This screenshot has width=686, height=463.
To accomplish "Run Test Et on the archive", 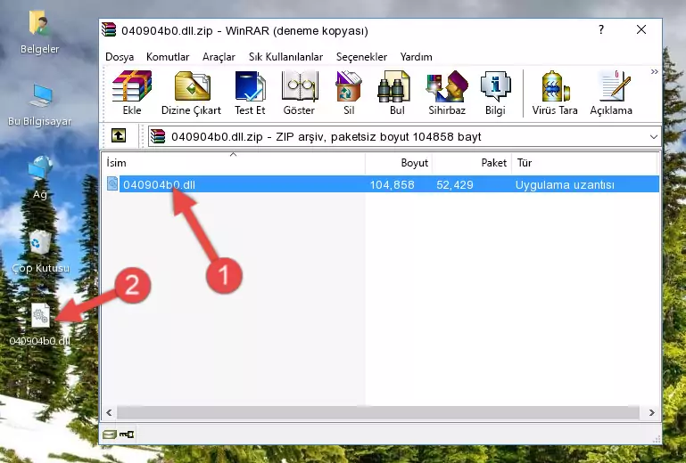I will (x=250, y=93).
